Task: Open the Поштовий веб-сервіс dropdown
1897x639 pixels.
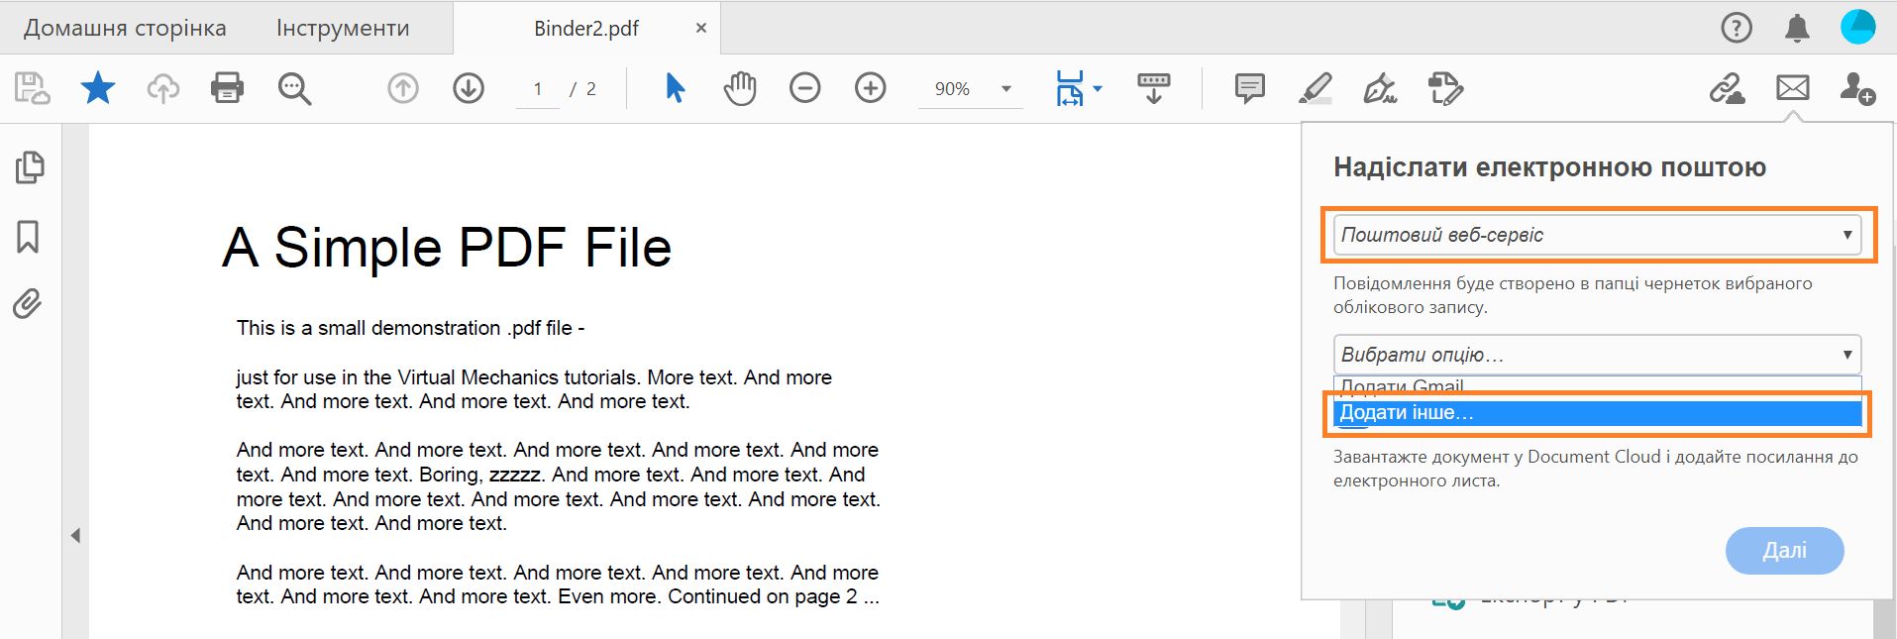Action: tap(1597, 235)
